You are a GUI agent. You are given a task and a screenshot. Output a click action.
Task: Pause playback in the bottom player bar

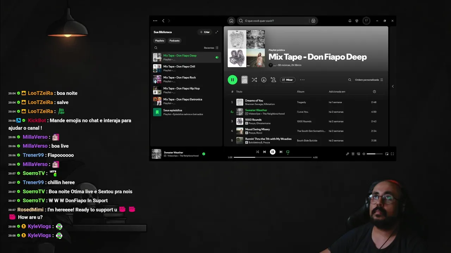[x=273, y=152]
